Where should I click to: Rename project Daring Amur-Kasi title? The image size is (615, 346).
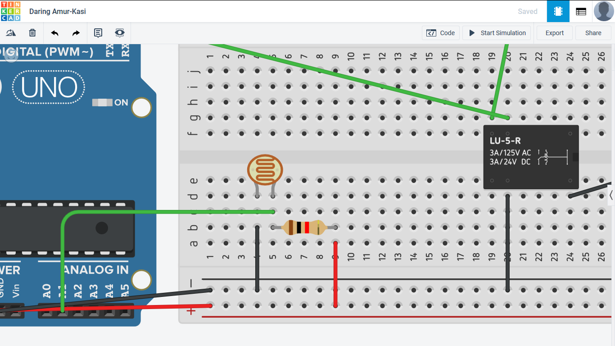coord(58,11)
